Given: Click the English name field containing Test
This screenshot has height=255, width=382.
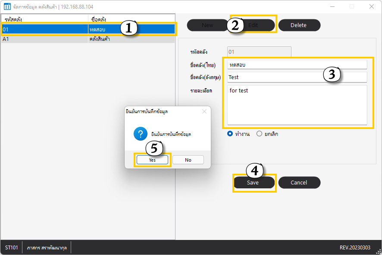Looking at the screenshot, I should 297,77.
